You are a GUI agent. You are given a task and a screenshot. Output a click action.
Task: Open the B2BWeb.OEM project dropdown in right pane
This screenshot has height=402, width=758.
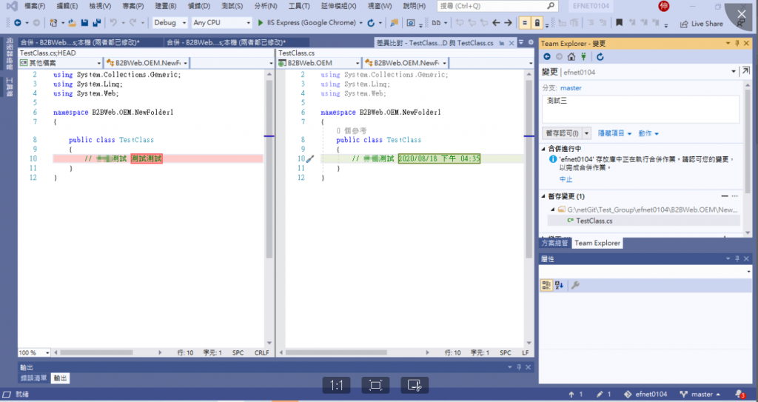tap(318, 63)
